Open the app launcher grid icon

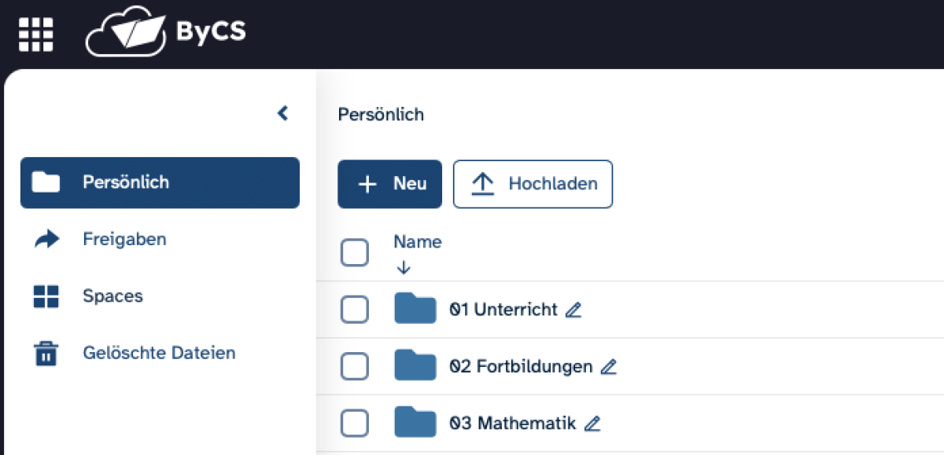[35, 34]
